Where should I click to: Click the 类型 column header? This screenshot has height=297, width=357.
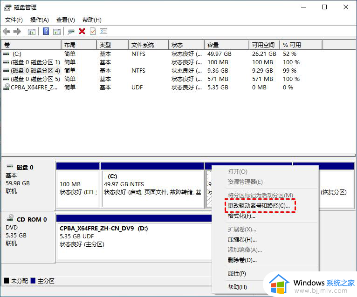pos(112,45)
